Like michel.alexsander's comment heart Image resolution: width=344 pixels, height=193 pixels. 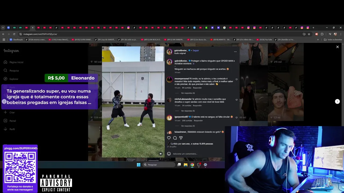point(236,100)
